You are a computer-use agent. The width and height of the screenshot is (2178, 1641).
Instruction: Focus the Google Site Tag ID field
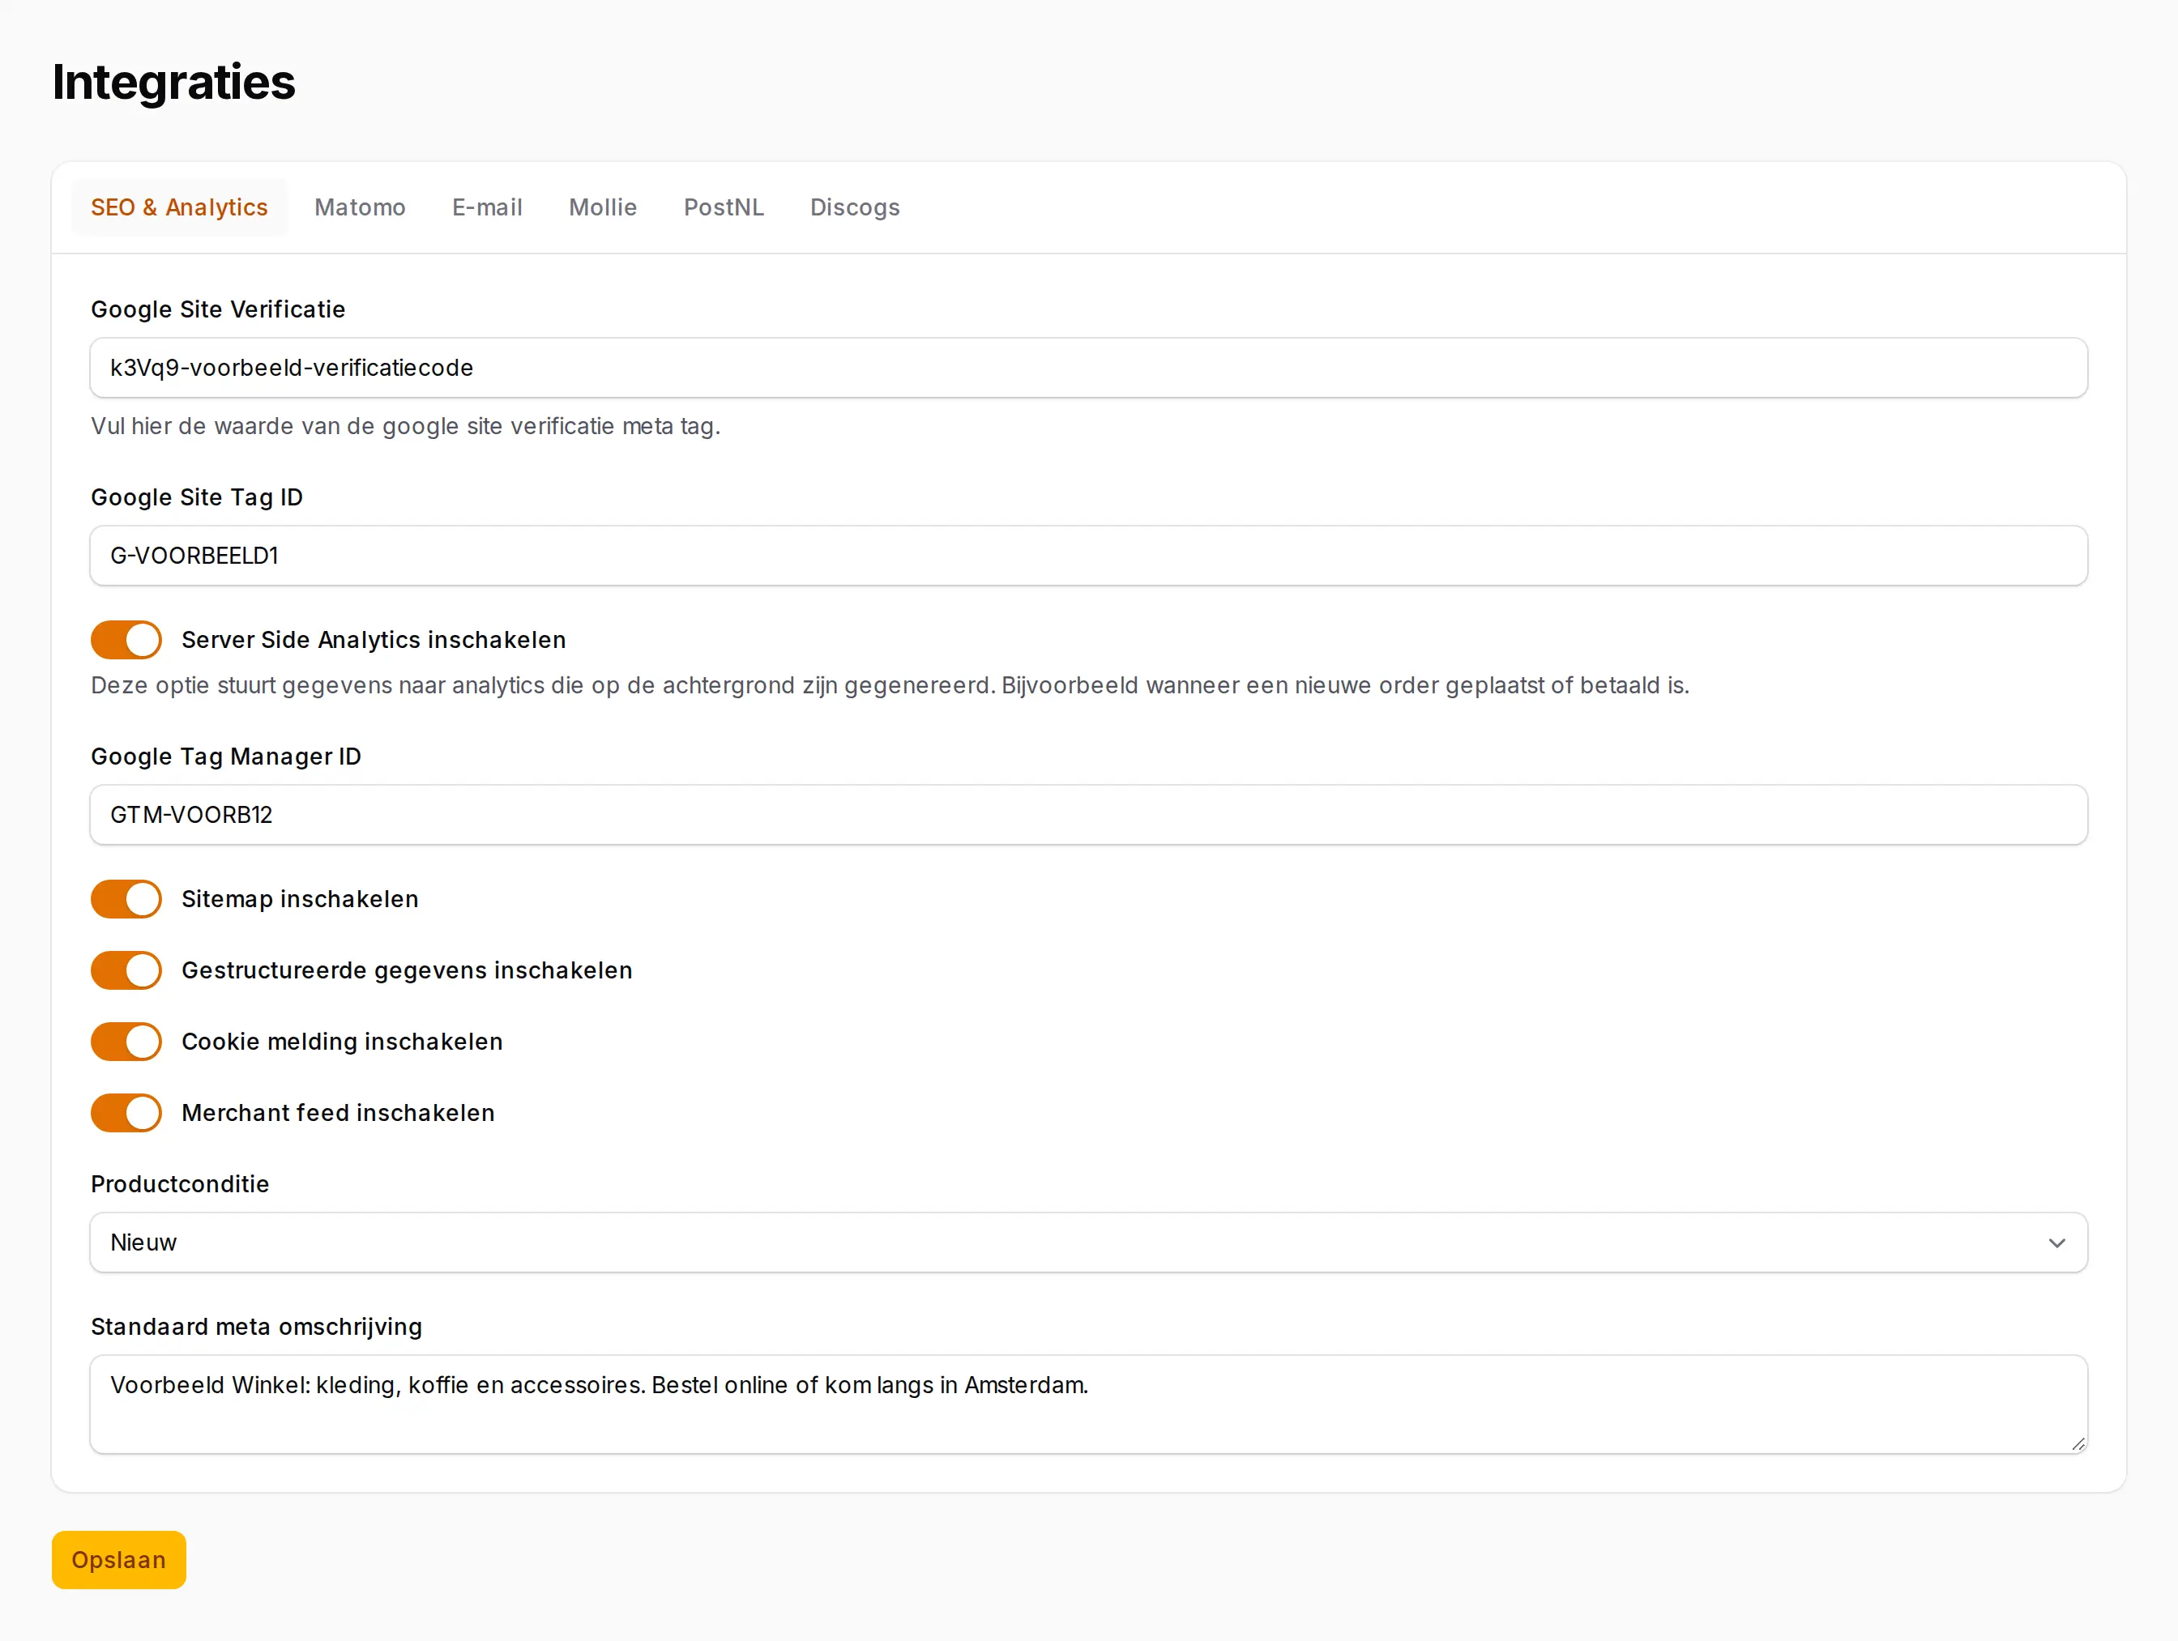(x=1088, y=556)
